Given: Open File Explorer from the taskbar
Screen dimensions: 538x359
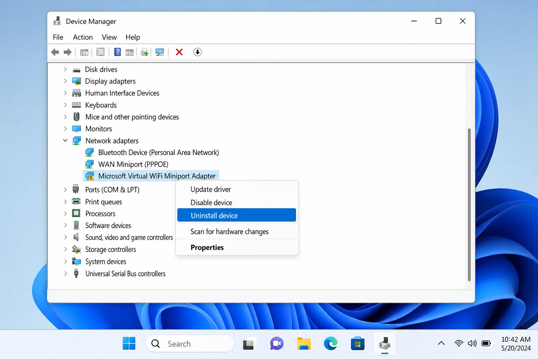Looking at the screenshot, I should pos(304,344).
